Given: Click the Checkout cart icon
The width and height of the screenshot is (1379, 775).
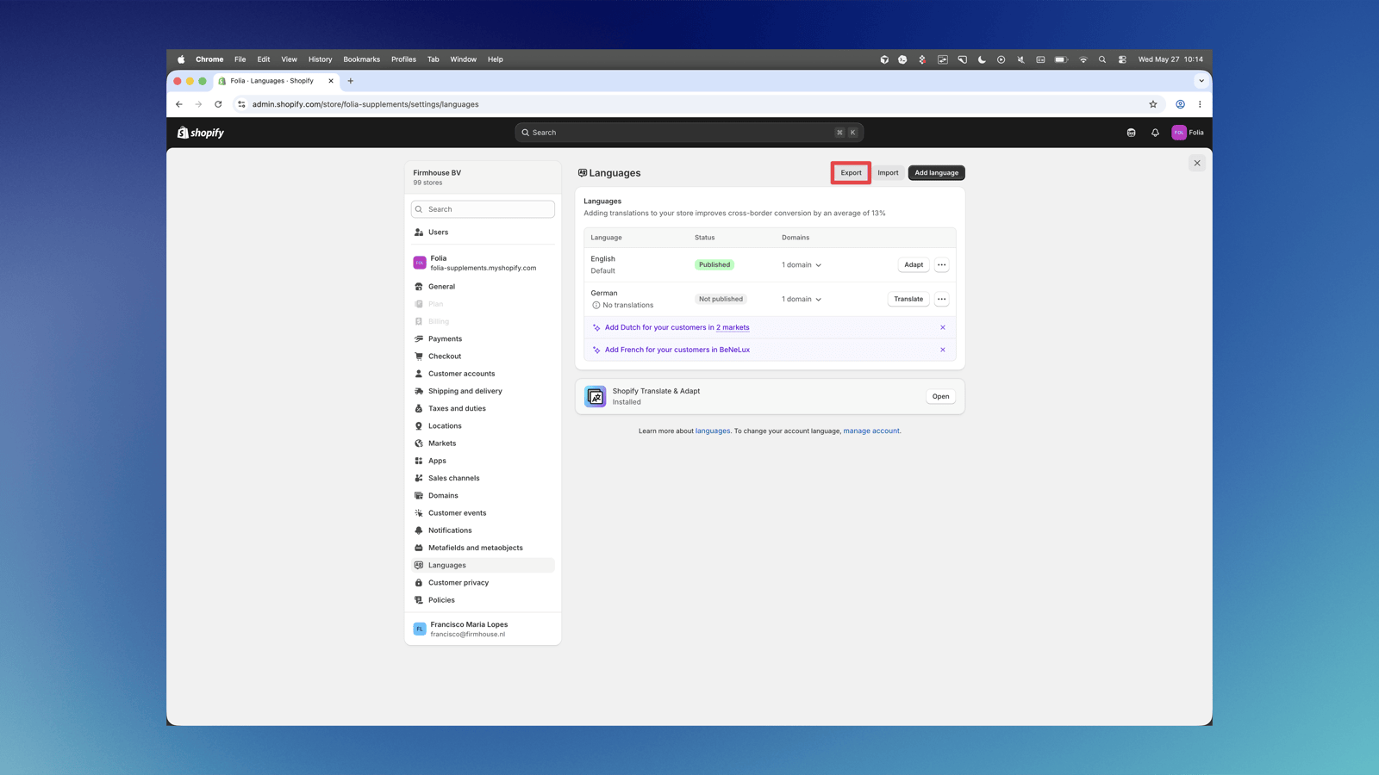Looking at the screenshot, I should [x=419, y=356].
